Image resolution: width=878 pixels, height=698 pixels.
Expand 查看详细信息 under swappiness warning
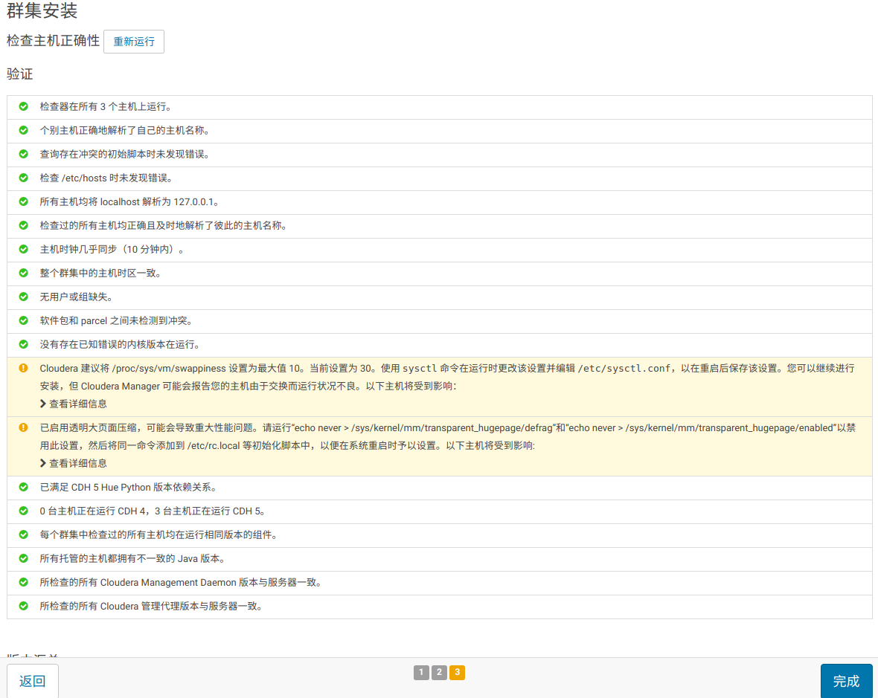(x=74, y=404)
